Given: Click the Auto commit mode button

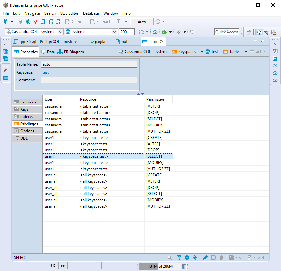Looking at the screenshot, I should pyautogui.click(x=142, y=22).
